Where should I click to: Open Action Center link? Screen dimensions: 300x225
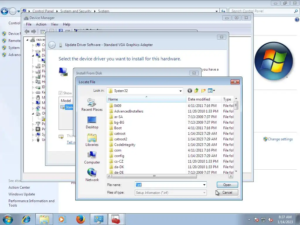(x=19, y=187)
